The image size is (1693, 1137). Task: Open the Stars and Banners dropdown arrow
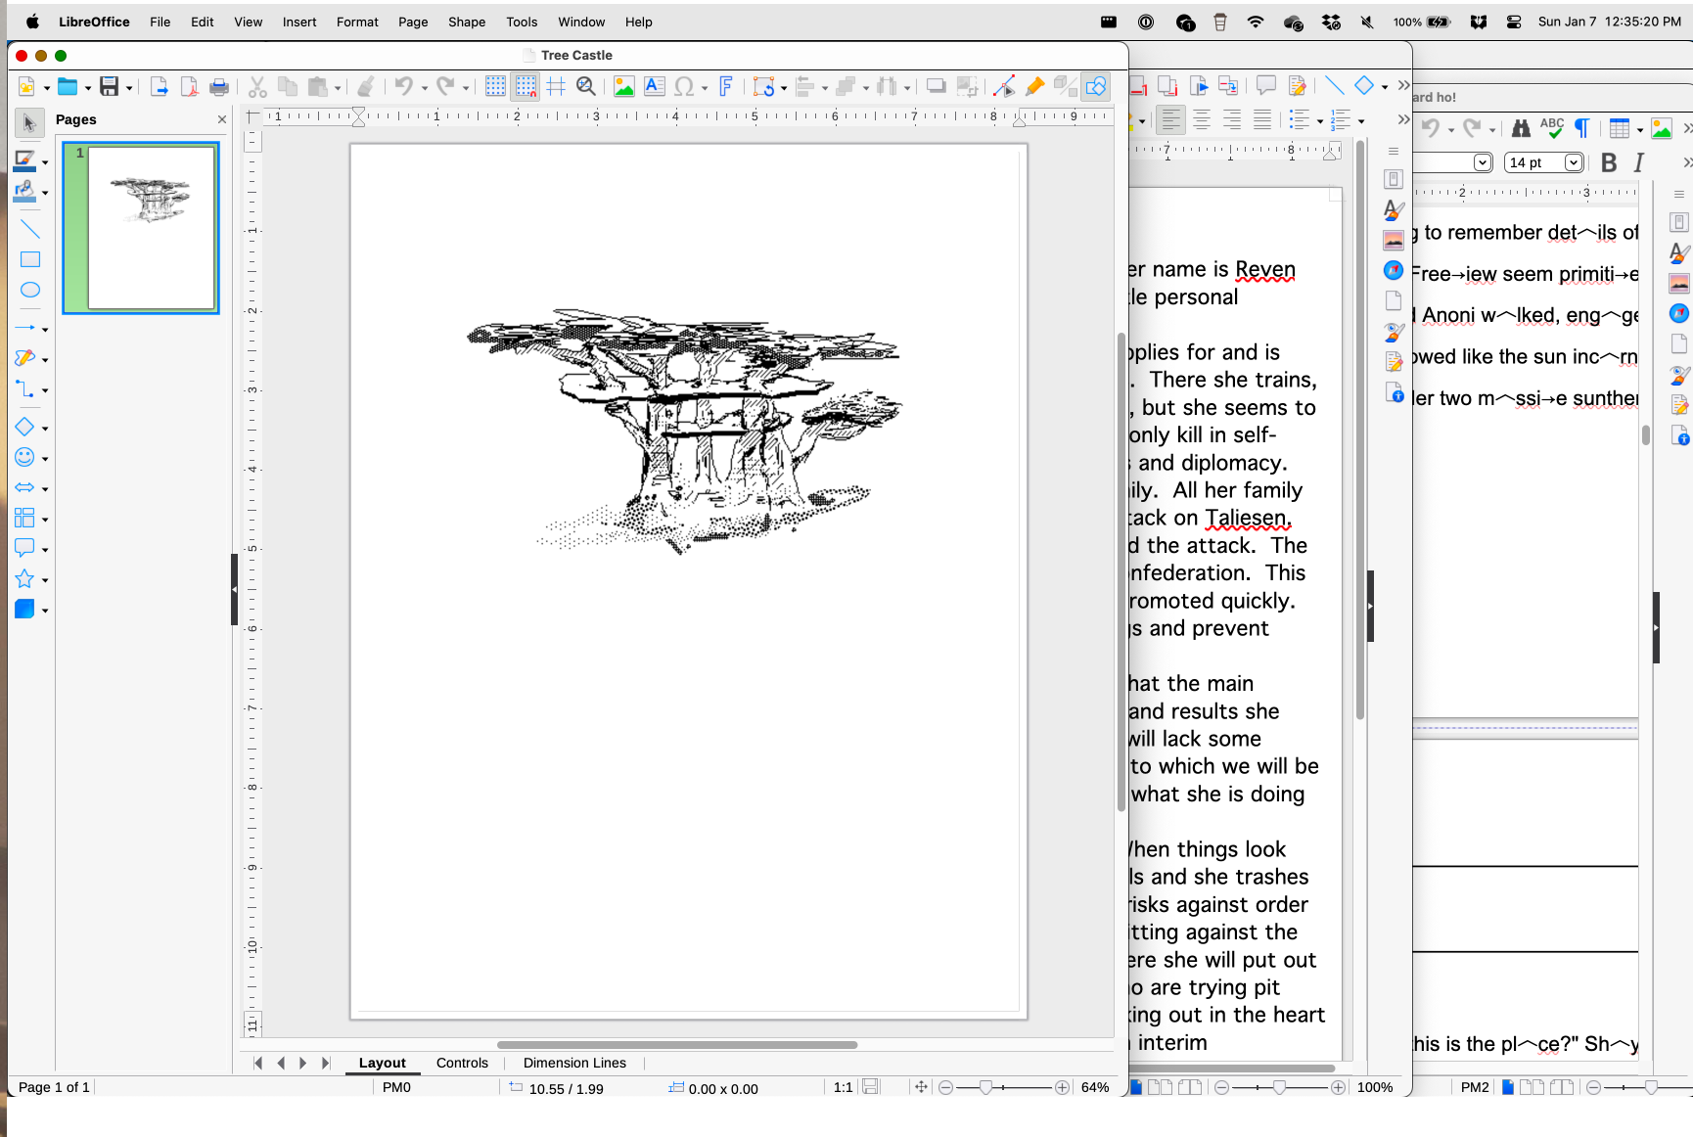pos(45,580)
